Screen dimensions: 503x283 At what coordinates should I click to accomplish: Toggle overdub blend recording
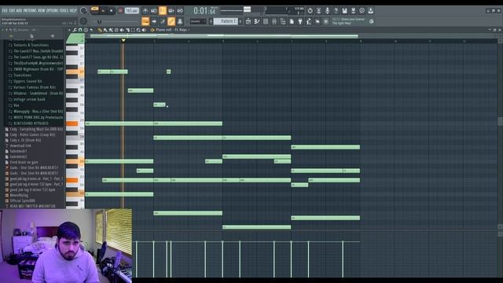tap(171, 10)
